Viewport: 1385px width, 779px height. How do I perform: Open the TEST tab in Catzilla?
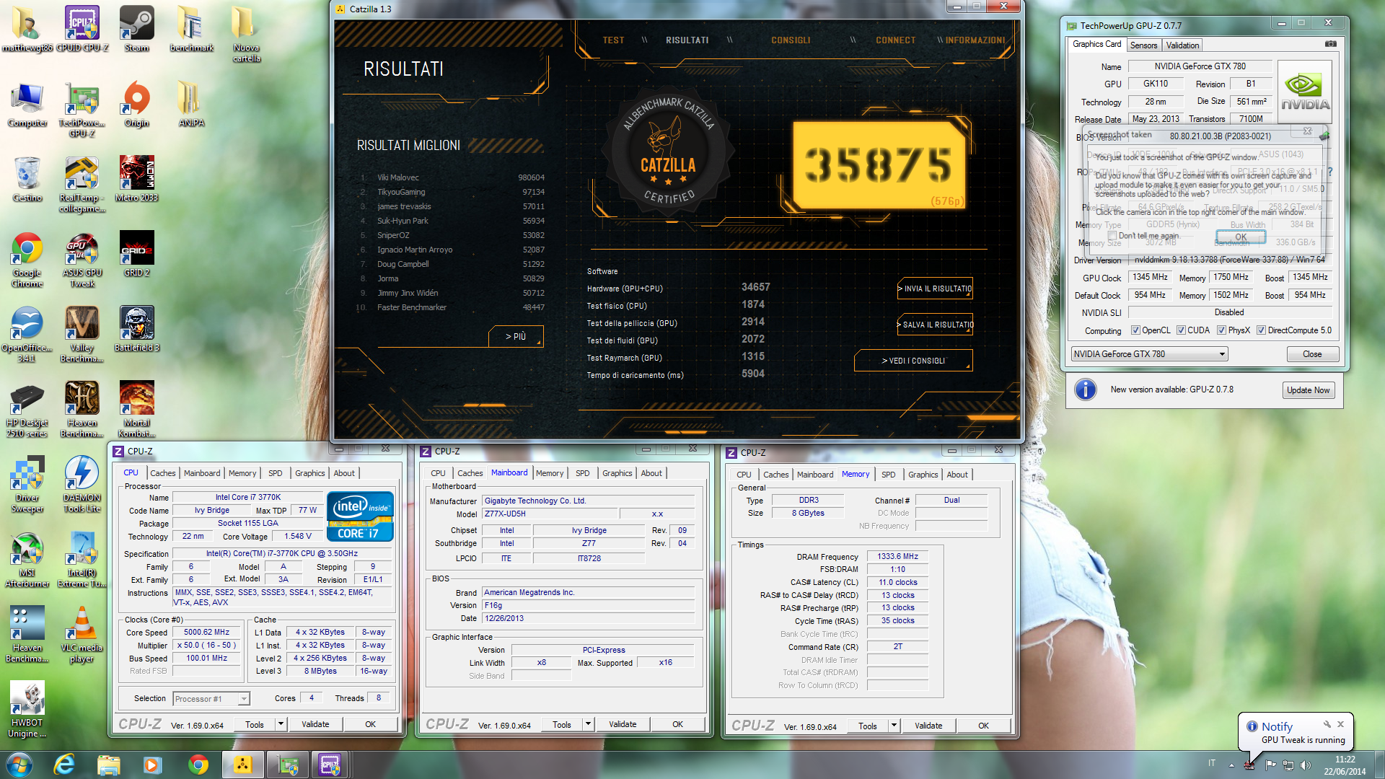(x=613, y=40)
